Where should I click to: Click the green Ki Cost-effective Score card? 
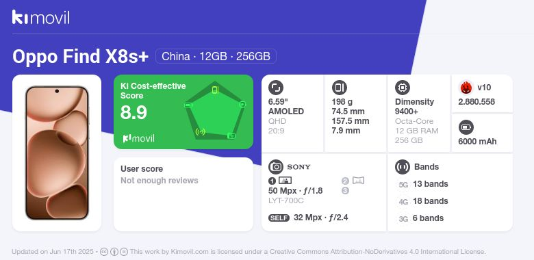(183, 112)
